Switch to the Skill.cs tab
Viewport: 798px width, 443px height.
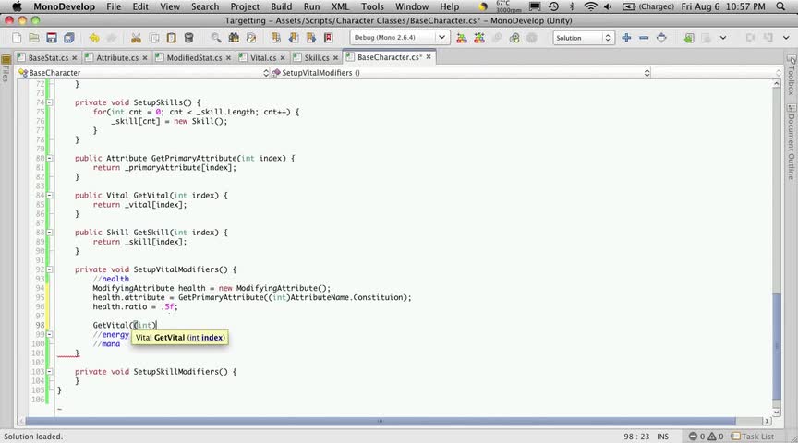coord(316,57)
